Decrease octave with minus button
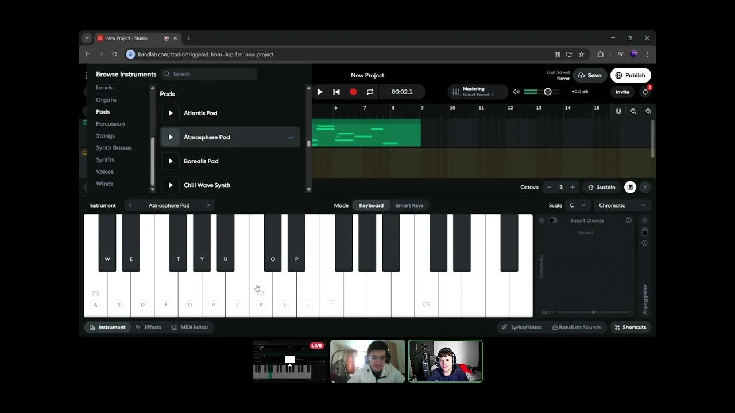Screen dimensions: 735x413 pyautogui.click(x=549, y=187)
